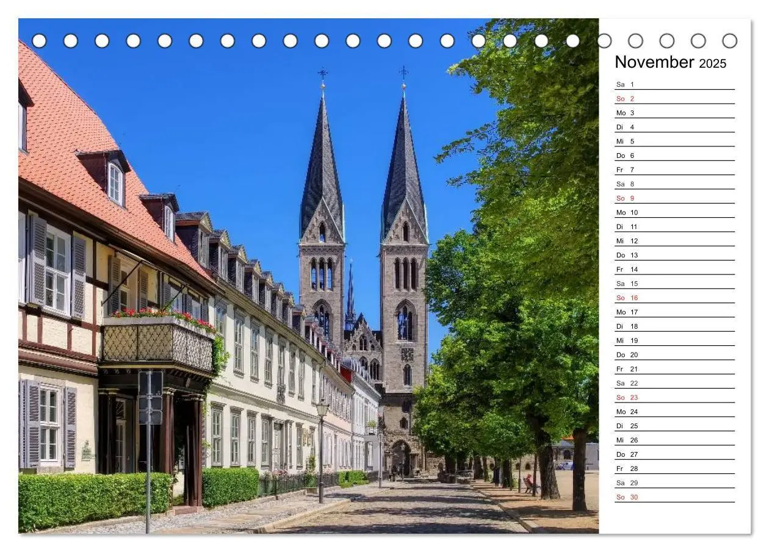Choose the row "Di 11"
Screen dimensions: 769x552
[x=674, y=227]
